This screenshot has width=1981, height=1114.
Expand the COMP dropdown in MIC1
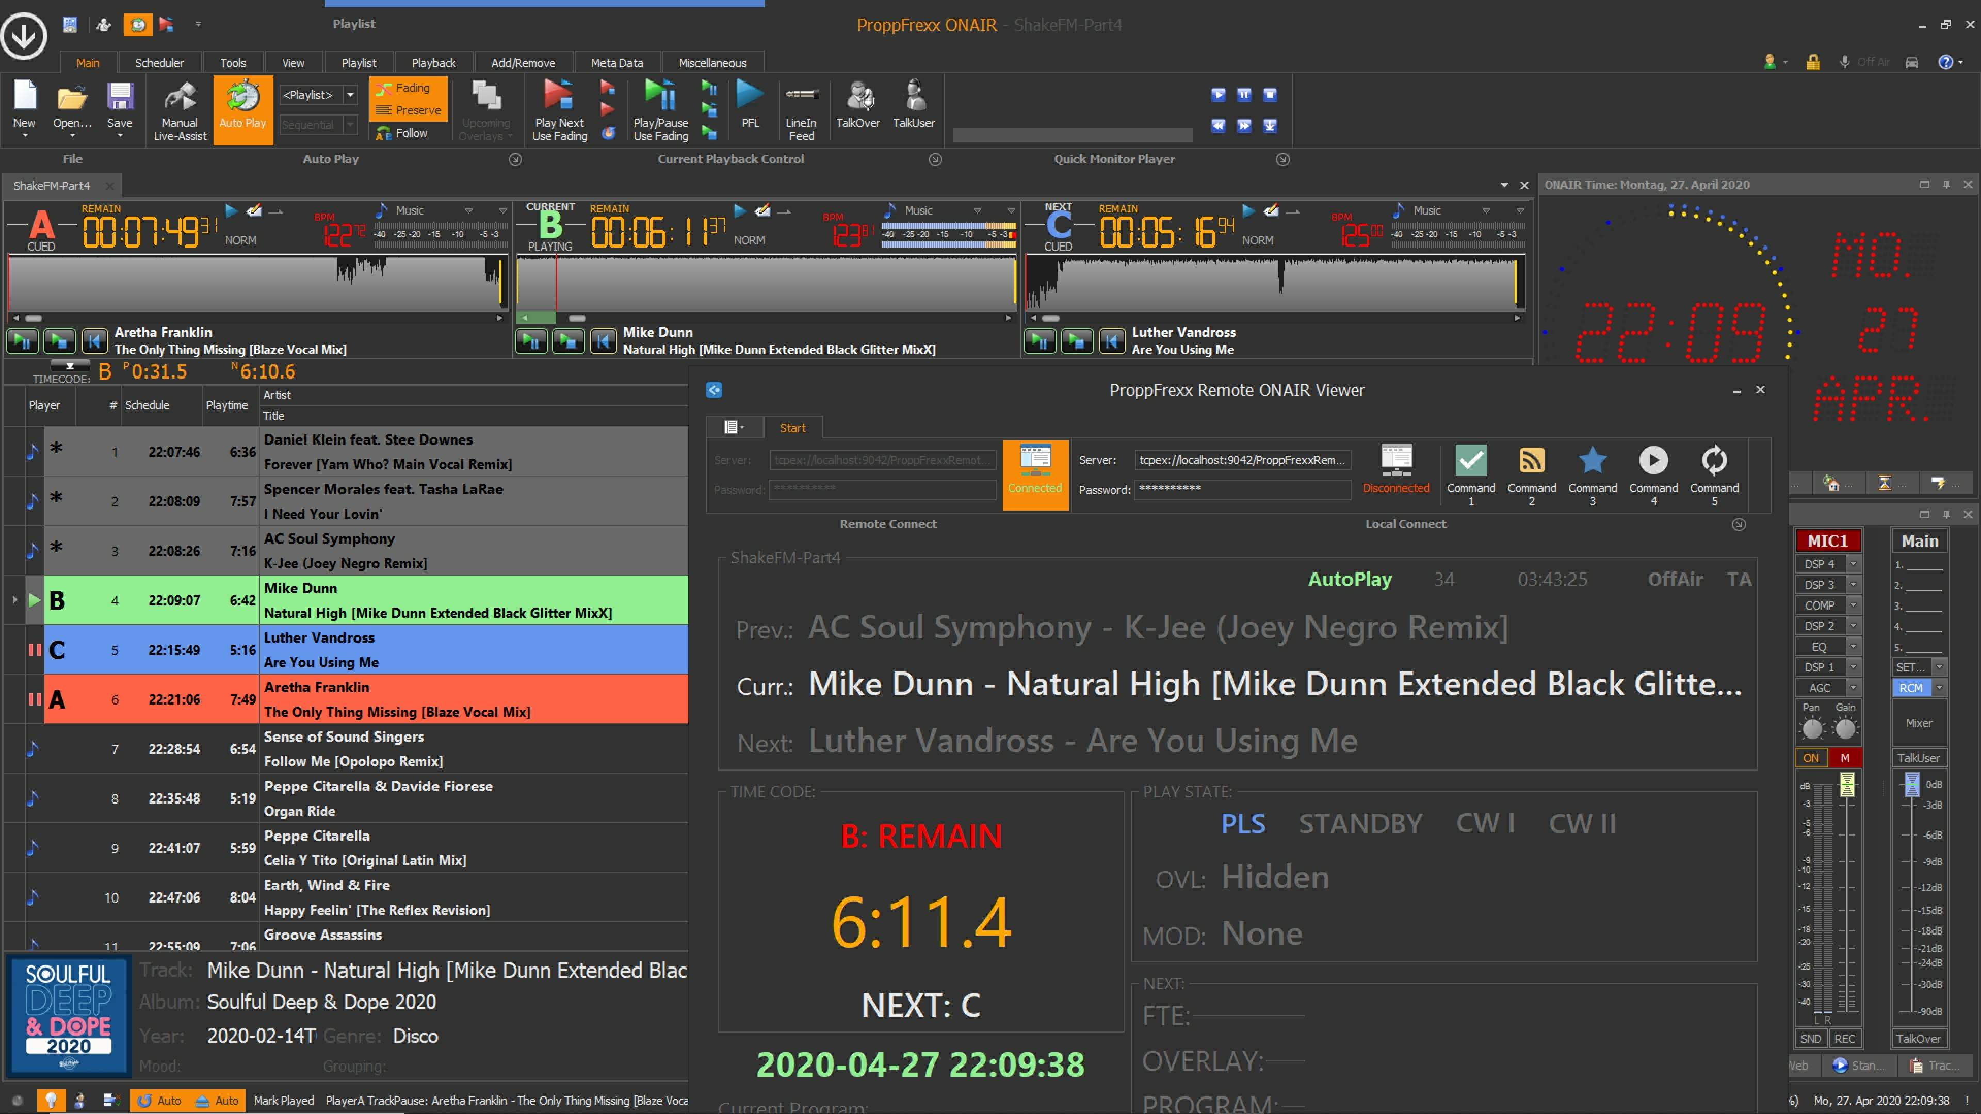1854,605
